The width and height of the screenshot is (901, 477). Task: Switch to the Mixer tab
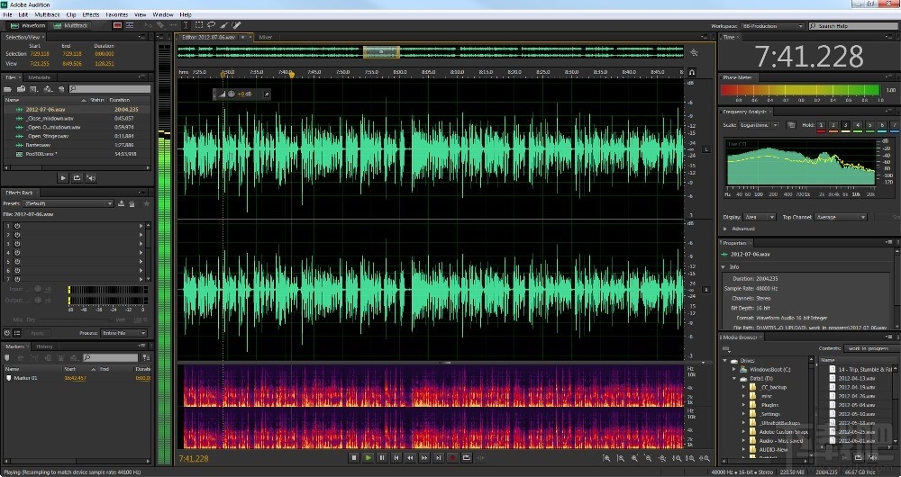266,37
